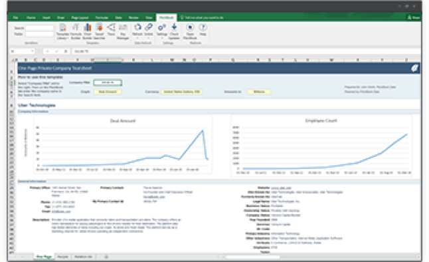Viewport: 429px width, 262px height.
Task: Click the horizontal scrollbar at bottom
Action: tap(253, 257)
